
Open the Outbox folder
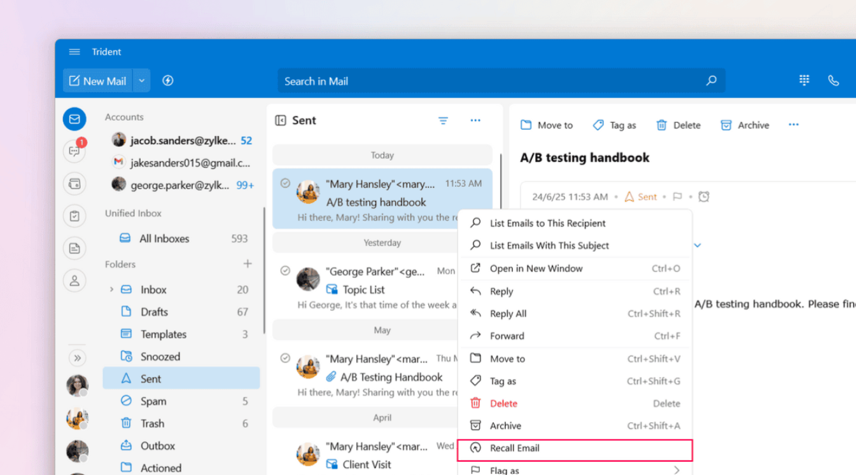[x=182, y=446]
